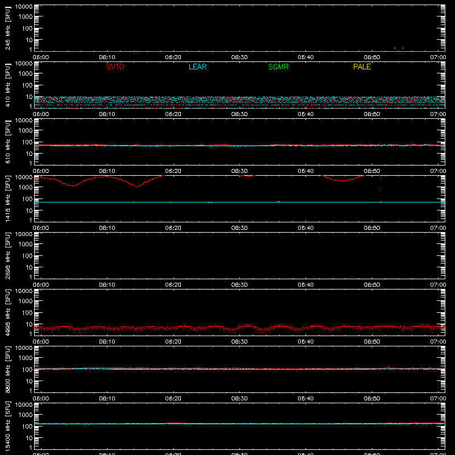Click the yellow PALE legend label
The image size is (455, 455).
coord(362,67)
